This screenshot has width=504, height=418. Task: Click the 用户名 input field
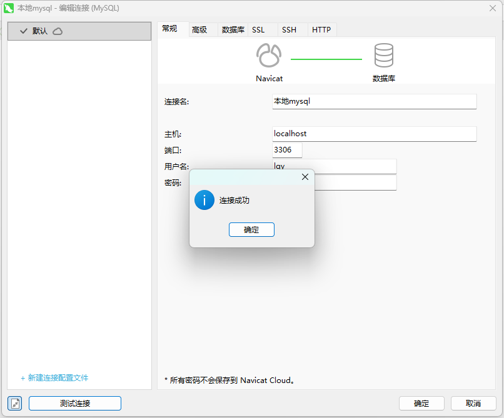click(335, 166)
